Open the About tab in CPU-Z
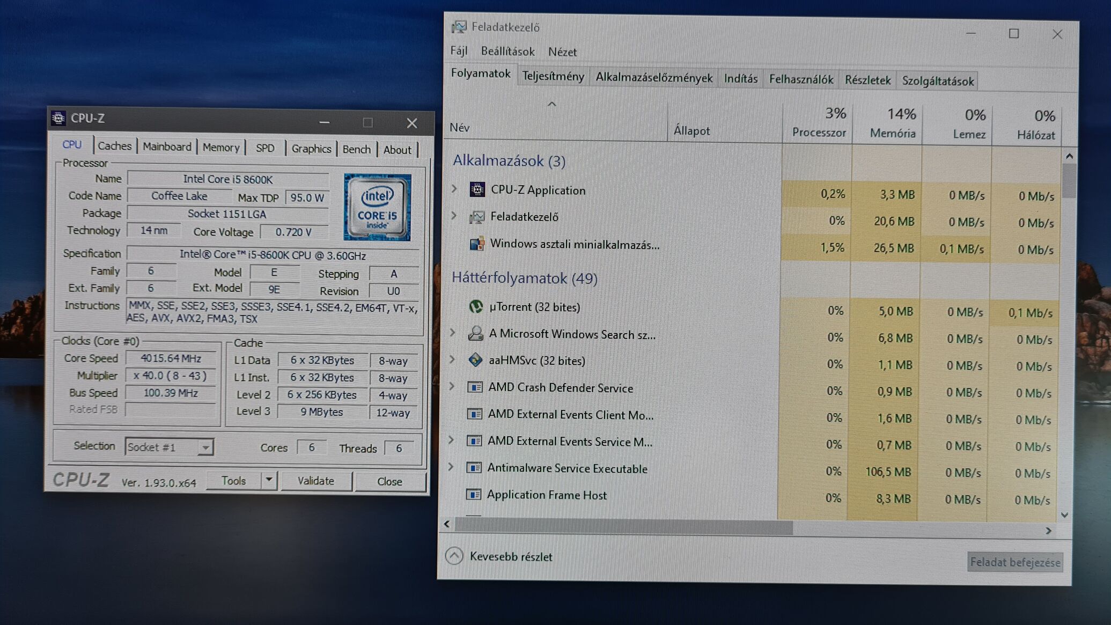Viewport: 1111px width, 625px height. (397, 150)
